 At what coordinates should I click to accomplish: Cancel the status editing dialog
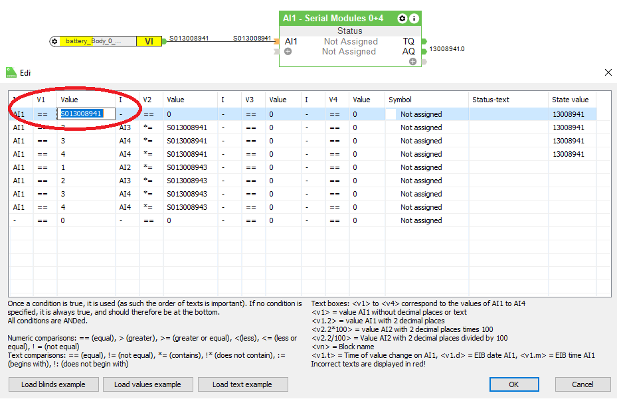582,384
